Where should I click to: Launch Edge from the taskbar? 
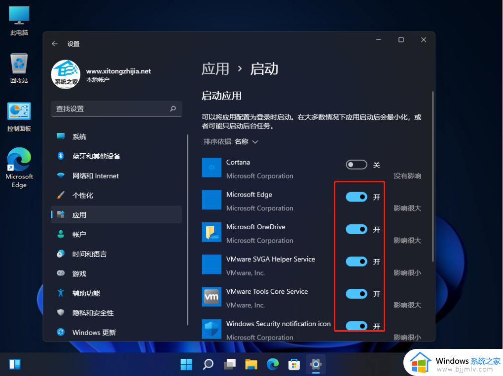273,364
